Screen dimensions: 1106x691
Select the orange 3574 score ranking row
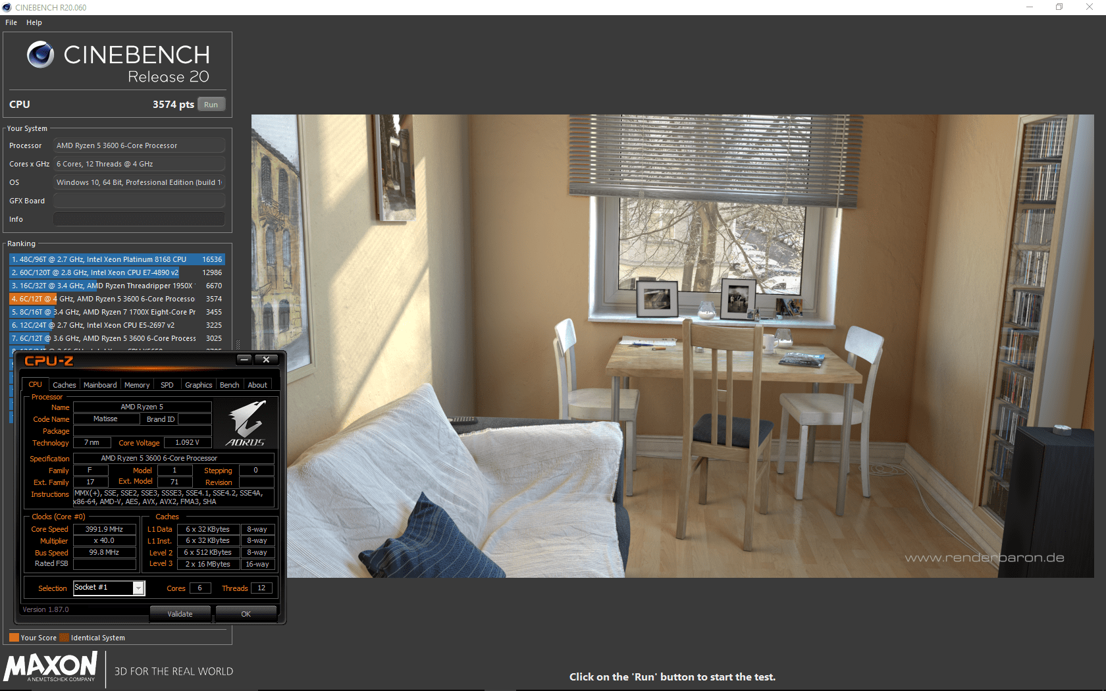click(x=117, y=299)
